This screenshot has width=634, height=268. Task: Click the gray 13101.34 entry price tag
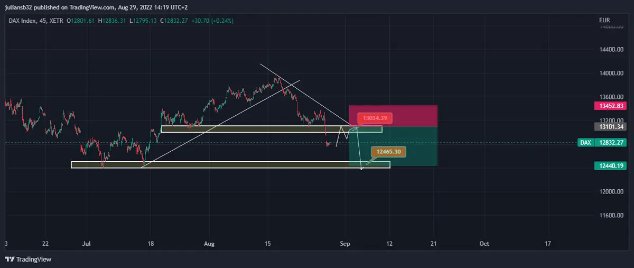611,126
